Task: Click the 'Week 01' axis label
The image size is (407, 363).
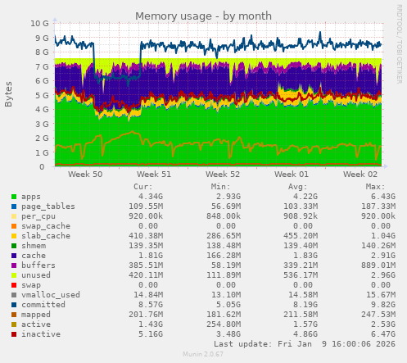Action: [x=292, y=175]
